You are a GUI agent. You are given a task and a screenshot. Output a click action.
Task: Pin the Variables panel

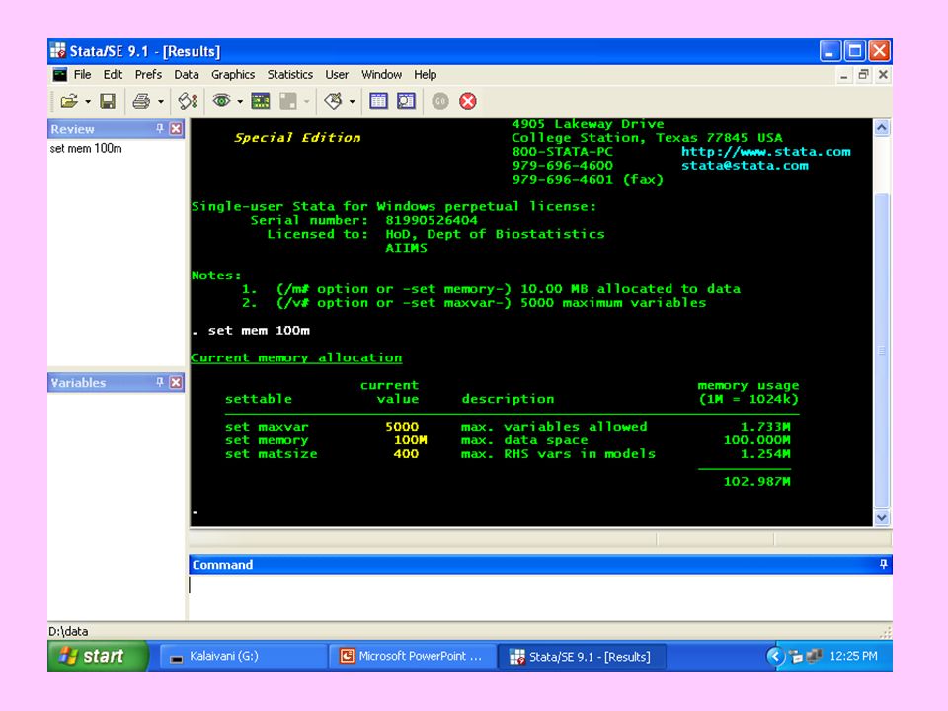tap(160, 382)
